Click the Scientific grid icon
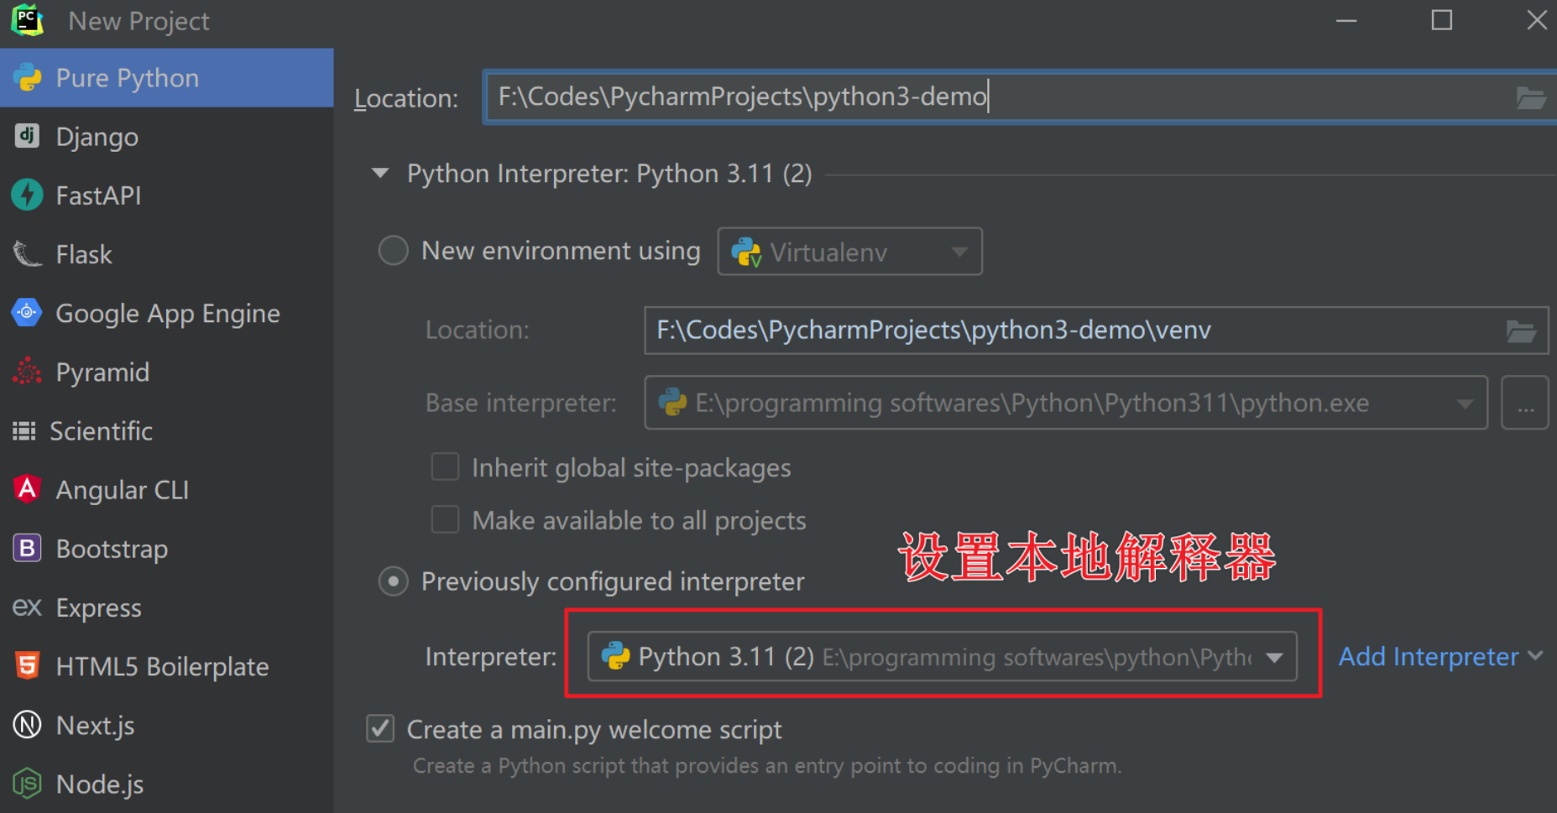Screen dimensions: 1557x813 coord(24,430)
